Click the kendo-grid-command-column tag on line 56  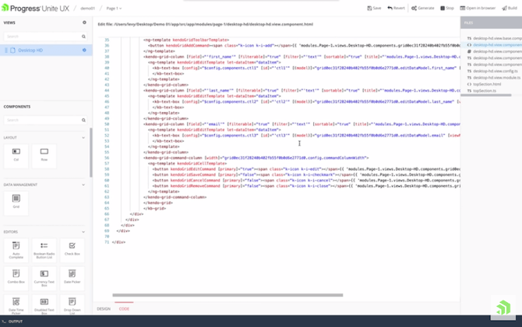[x=173, y=158]
